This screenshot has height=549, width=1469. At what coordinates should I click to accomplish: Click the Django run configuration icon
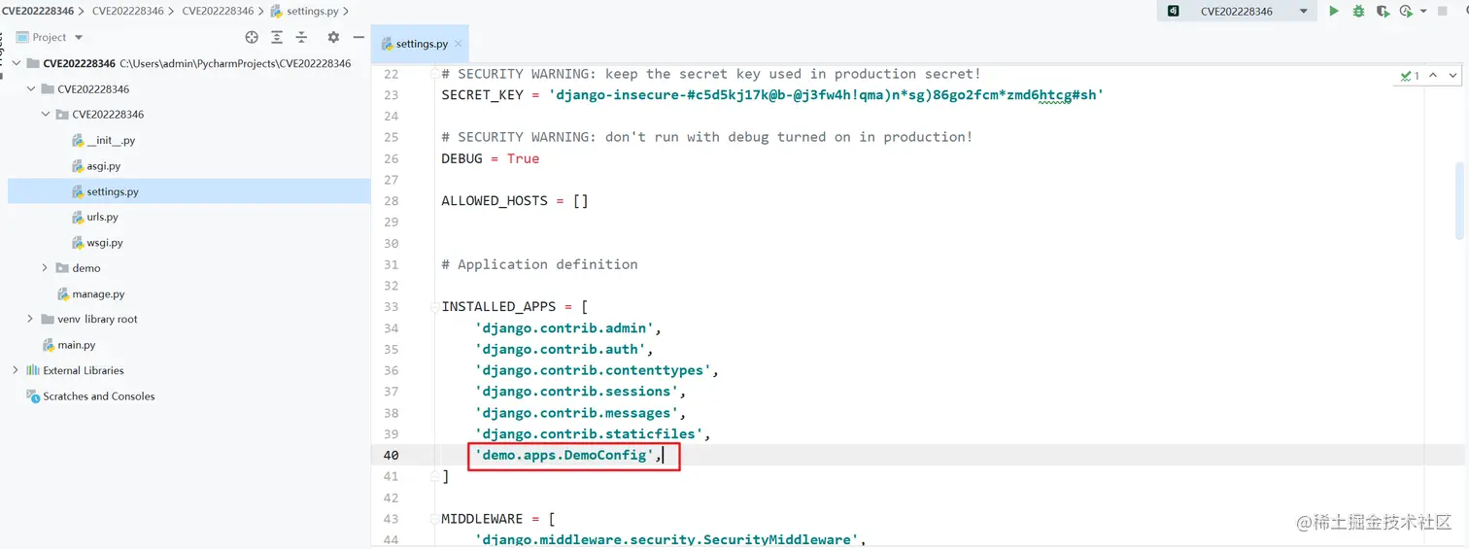point(1174,12)
